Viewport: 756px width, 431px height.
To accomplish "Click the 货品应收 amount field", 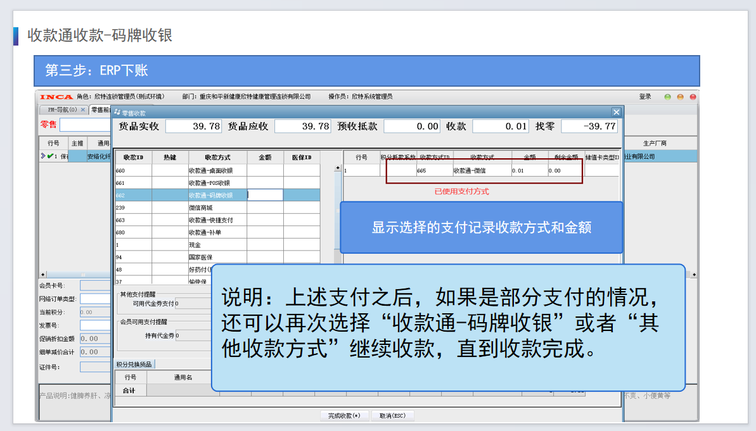I will coord(303,126).
